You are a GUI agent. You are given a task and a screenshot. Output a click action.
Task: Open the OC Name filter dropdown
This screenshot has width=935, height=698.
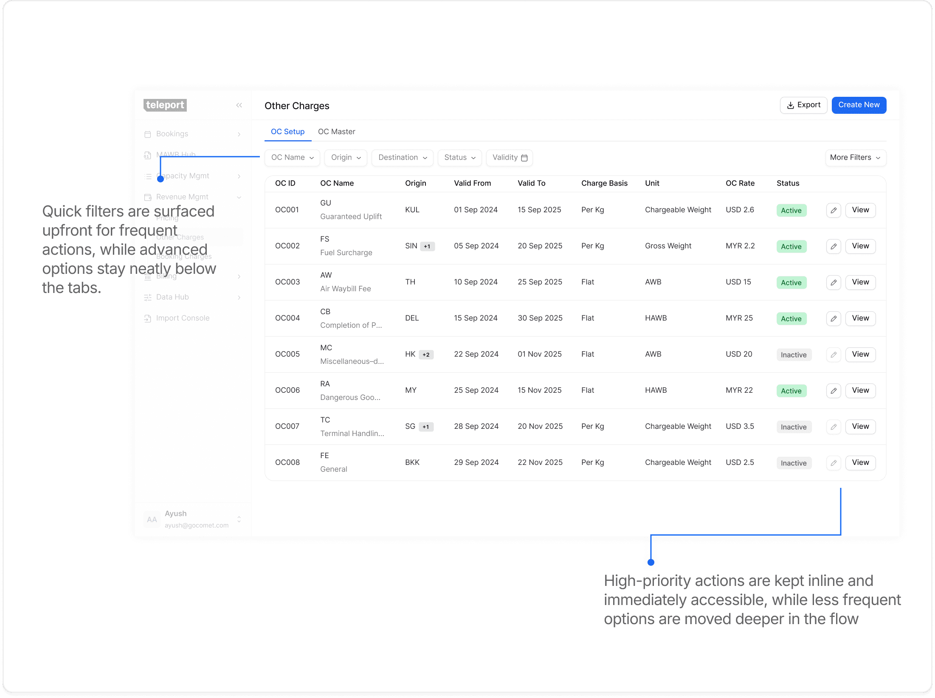(292, 158)
